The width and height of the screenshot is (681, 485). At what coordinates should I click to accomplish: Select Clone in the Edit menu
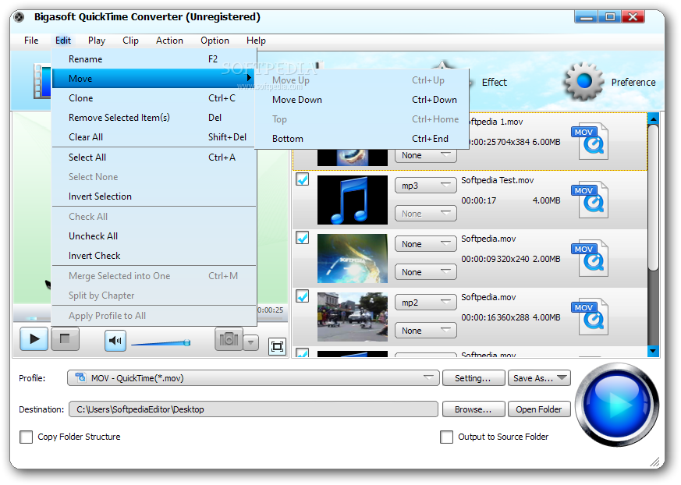coord(154,98)
